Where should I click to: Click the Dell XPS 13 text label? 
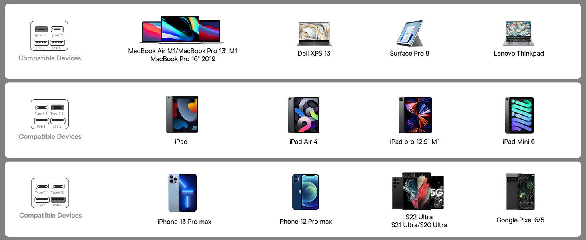click(314, 53)
